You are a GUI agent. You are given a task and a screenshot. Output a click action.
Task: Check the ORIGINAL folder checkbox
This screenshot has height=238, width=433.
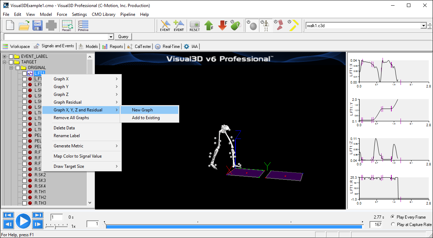(x=18, y=68)
